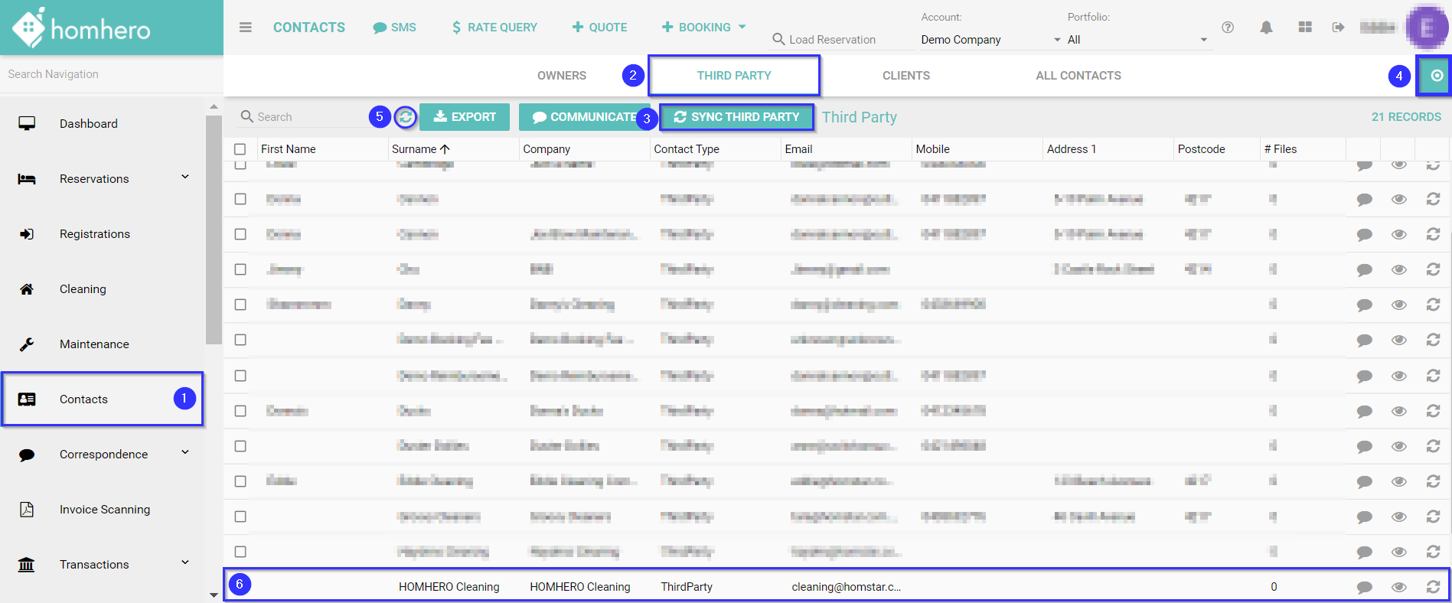
Task: Expand the Booking dropdown arrow
Action: [742, 27]
